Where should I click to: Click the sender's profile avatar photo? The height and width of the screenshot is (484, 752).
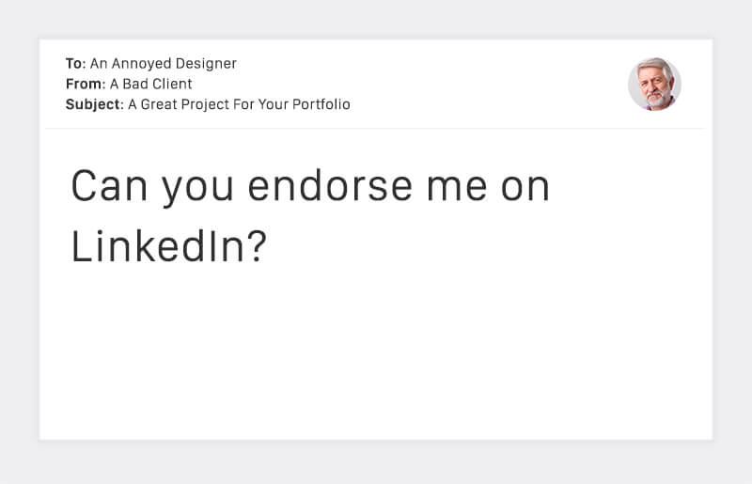pos(654,85)
